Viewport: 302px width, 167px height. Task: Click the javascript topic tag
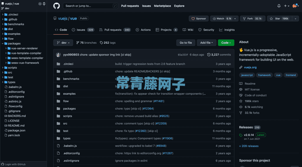247,75
